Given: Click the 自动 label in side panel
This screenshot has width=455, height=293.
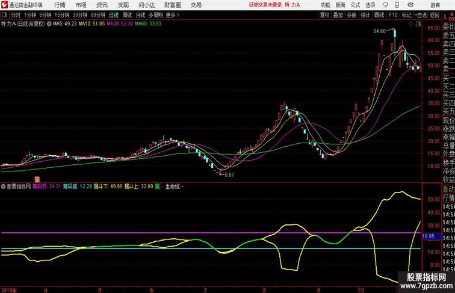Looking at the screenshot, I should point(448,189).
